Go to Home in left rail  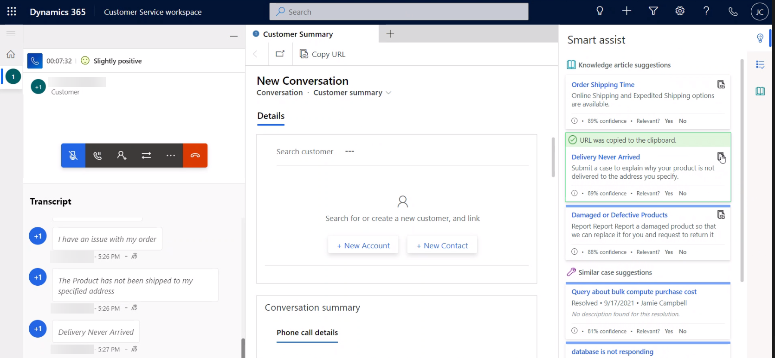pos(11,54)
